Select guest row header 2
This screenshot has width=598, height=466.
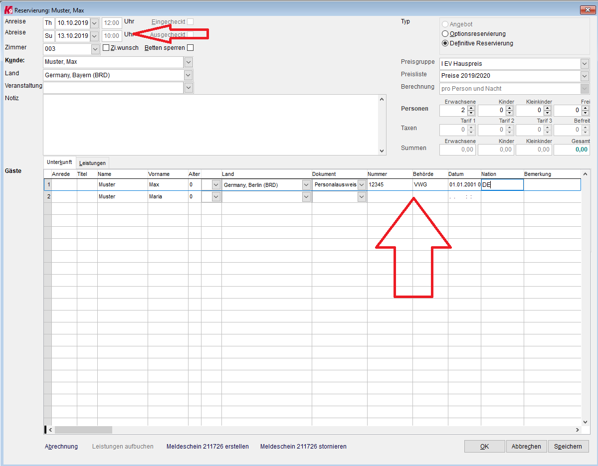(x=48, y=196)
